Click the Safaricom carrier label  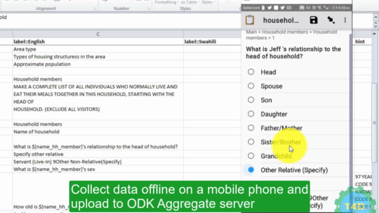click(251, 8)
